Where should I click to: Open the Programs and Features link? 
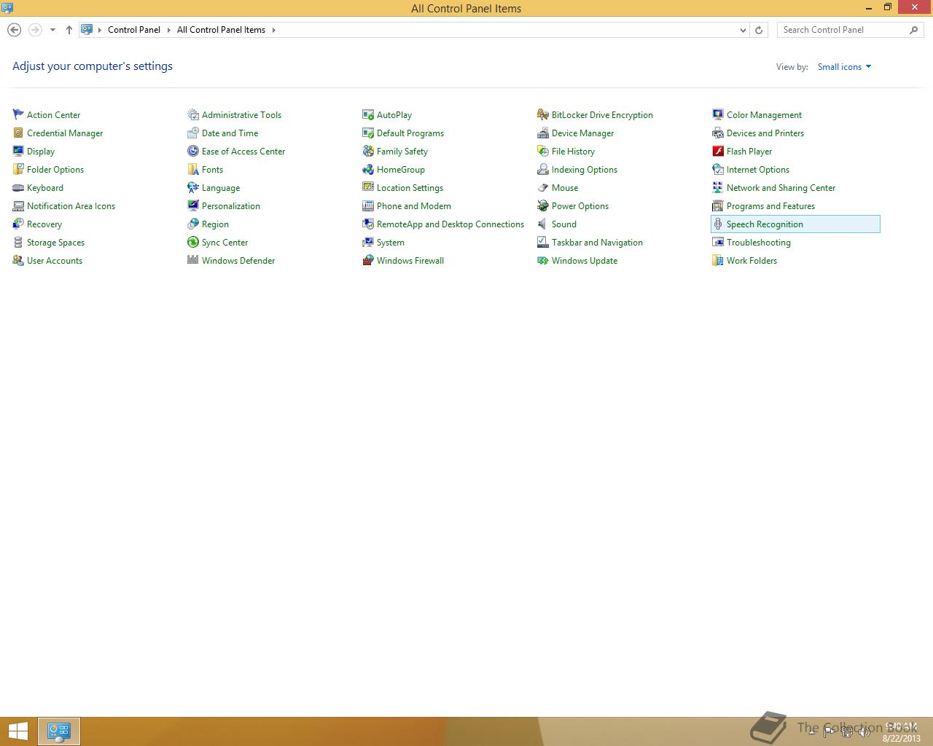pyautogui.click(x=770, y=206)
